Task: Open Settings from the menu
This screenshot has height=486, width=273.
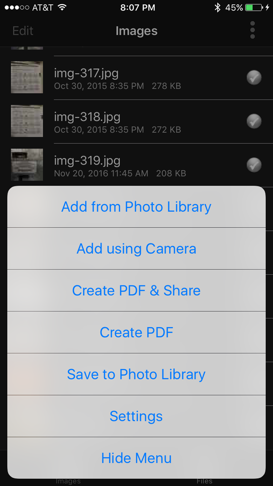Action: [x=136, y=416]
